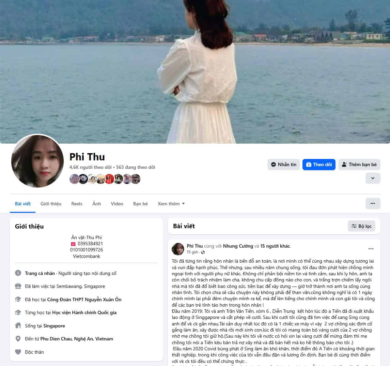
Task: Switch to the Reels tab
Action: [x=77, y=204]
